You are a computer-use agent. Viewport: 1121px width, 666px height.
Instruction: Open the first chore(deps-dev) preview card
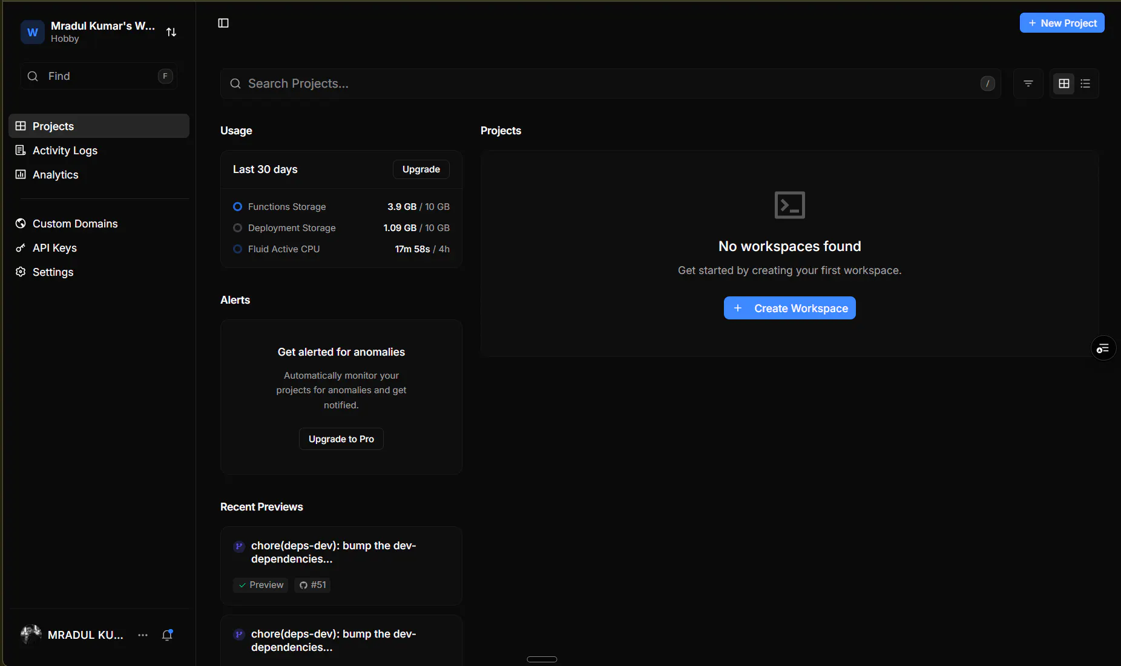341,566
